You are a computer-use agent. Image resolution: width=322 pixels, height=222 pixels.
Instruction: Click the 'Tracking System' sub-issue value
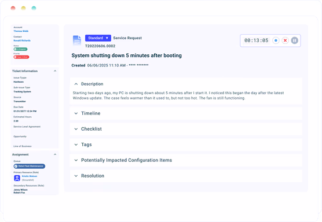pyautogui.click(x=22, y=91)
